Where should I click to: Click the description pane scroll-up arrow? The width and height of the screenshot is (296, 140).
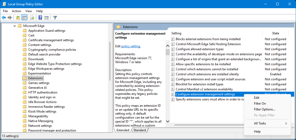point(168,46)
